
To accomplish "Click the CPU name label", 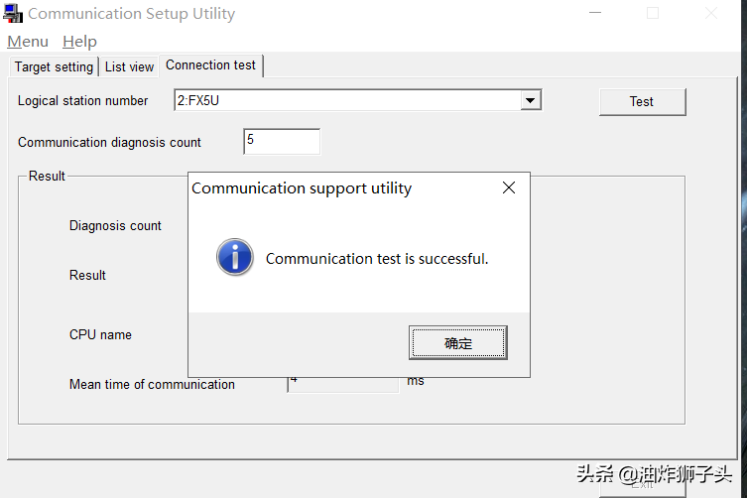I will 100,334.
